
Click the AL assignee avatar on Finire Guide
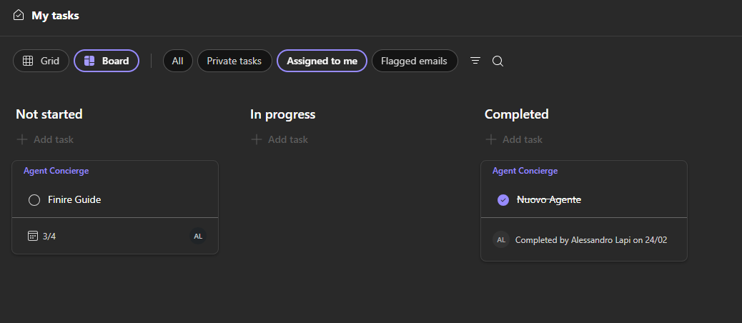click(198, 236)
